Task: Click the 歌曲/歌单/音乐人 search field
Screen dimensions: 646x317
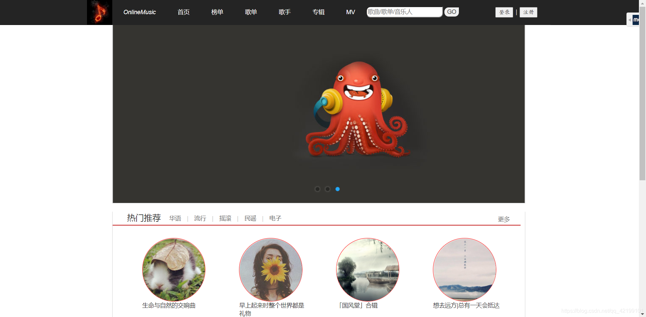Action: pos(404,12)
